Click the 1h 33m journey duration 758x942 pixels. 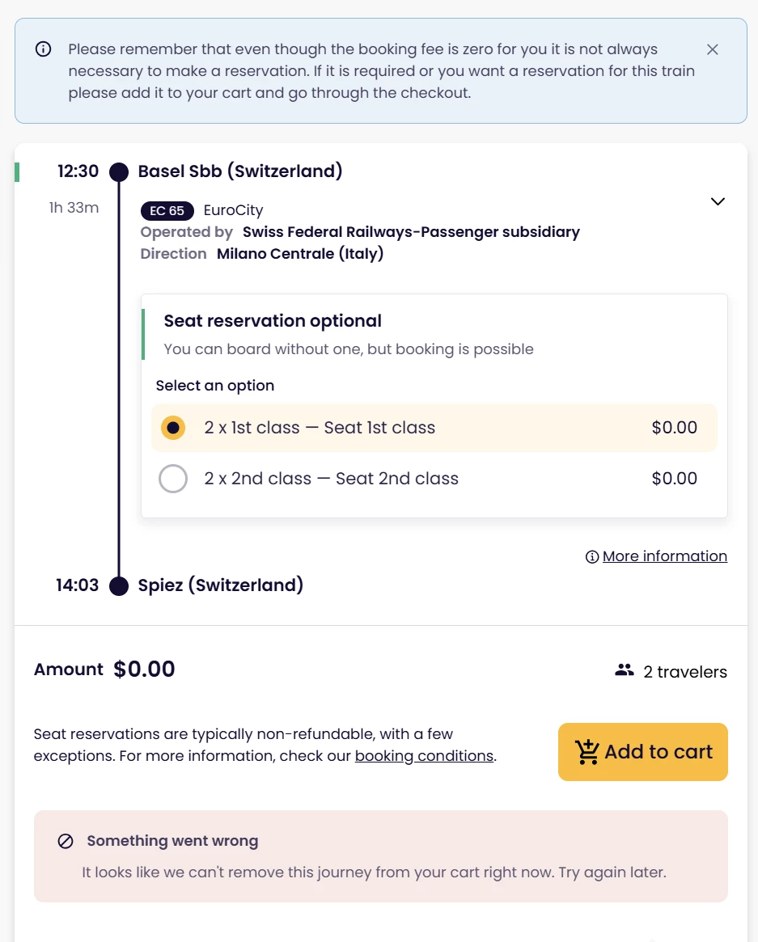pos(74,208)
